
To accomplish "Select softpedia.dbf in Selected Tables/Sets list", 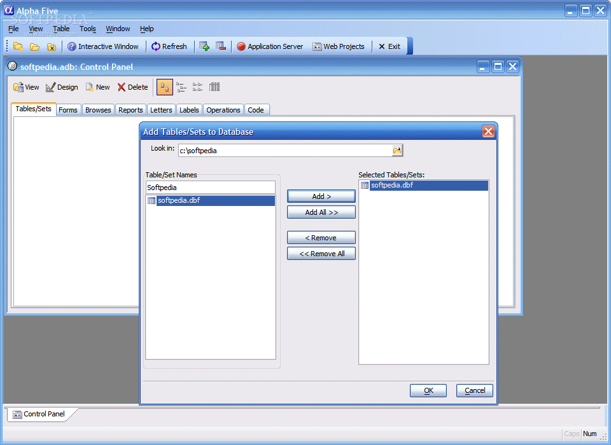I will [x=424, y=186].
